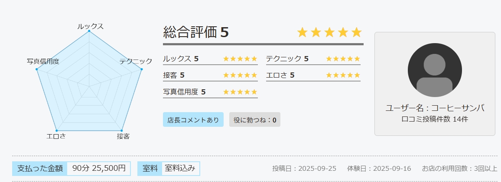Image resolution: width=501 pixels, height=182 pixels.
Task: Click the ルックス vertex on radar chart
Action: 89,31
